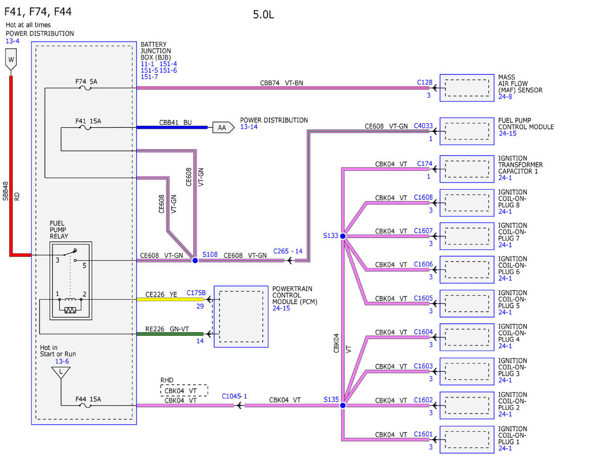Click the Battery Junction Box (BJB) label

(156, 51)
